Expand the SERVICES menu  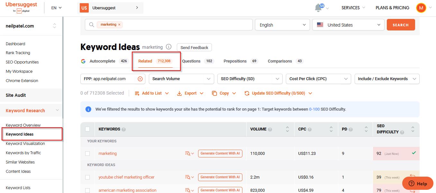pyautogui.click(x=353, y=8)
